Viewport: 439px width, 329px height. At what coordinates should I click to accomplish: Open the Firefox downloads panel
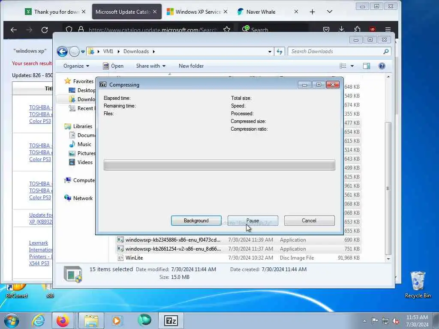tap(342, 29)
